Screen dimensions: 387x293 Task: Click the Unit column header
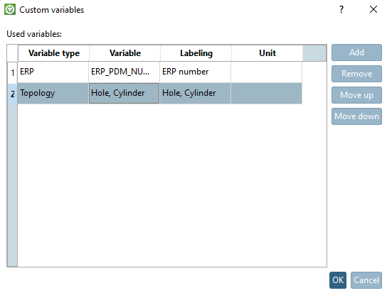[x=267, y=53]
